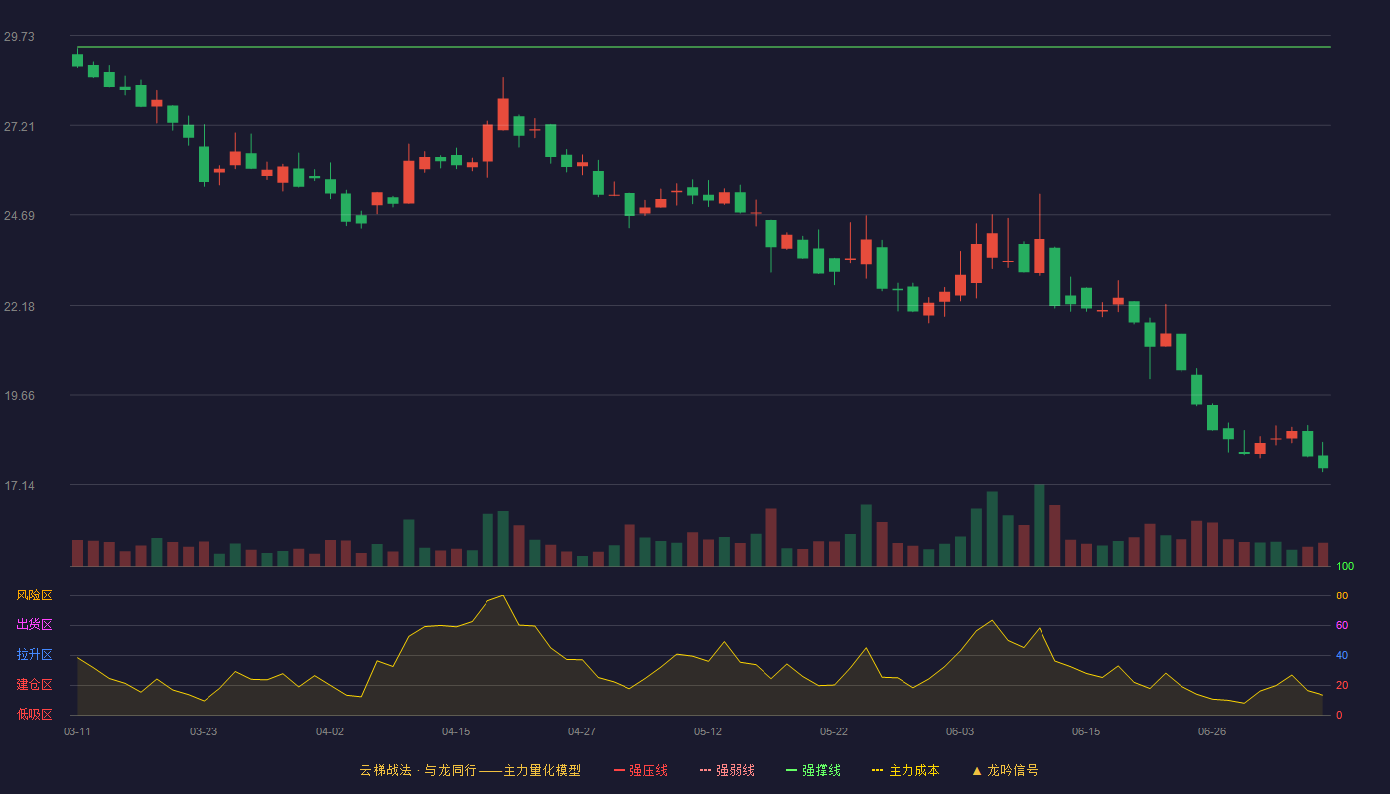Click the 拉升区 zone label
This screenshot has height=794, width=1390.
coord(34,655)
